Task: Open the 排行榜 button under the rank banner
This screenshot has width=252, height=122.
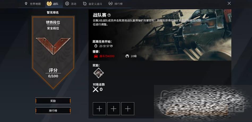Action: [x=53, y=111]
